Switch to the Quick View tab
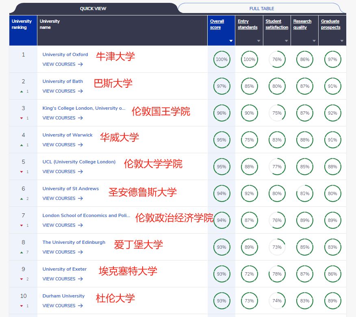The image size is (356, 317). (93, 9)
